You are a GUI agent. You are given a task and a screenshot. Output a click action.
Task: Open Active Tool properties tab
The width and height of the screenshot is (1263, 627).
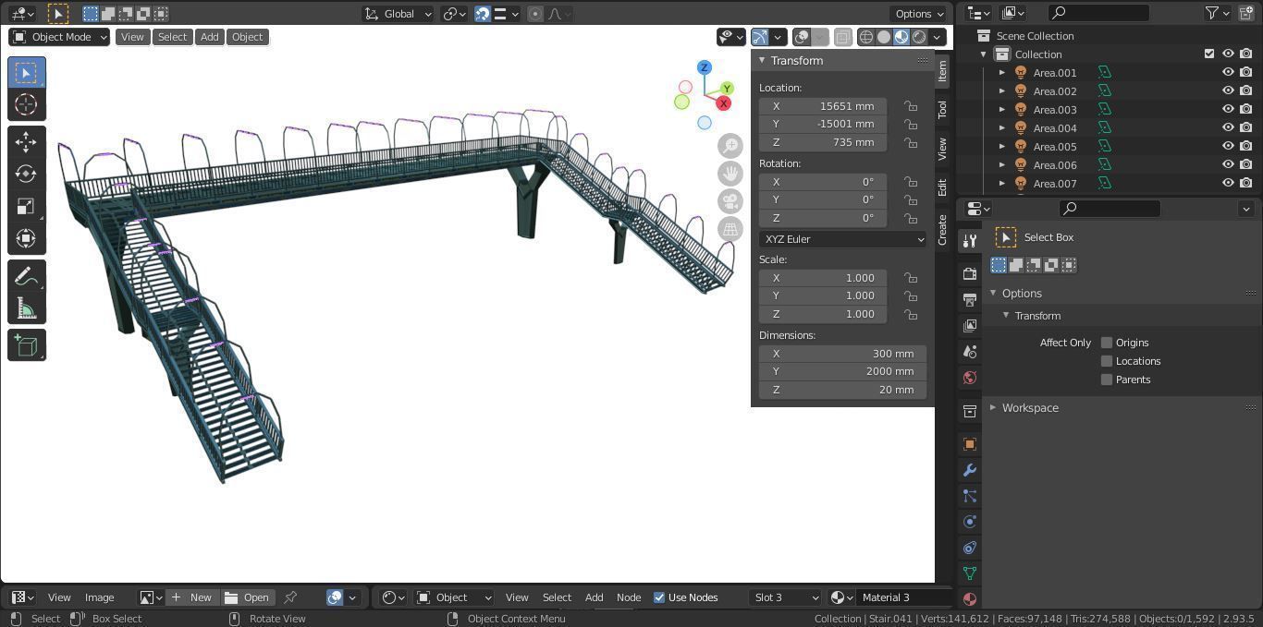click(x=970, y=241)
